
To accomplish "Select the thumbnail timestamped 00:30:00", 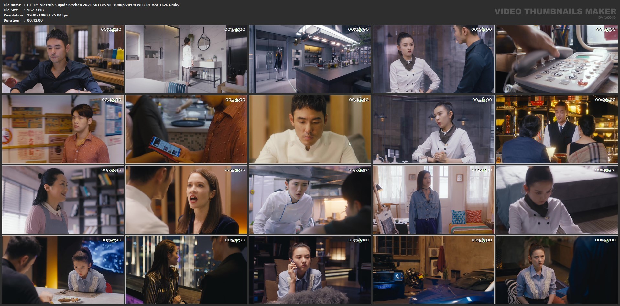I will [557, 200].
